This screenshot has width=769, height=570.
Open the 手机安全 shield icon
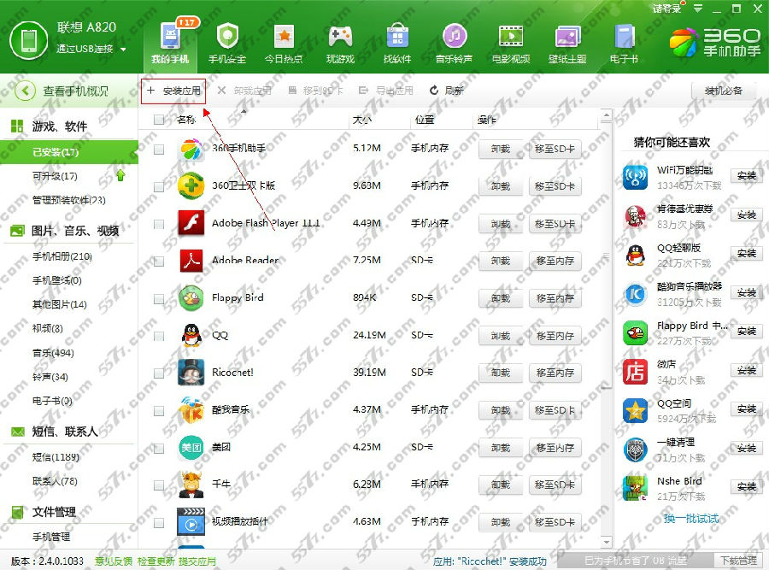click(227, 36)
